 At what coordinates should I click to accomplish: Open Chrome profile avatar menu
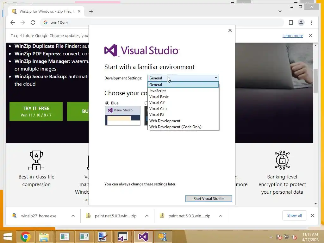coord(301,22)
